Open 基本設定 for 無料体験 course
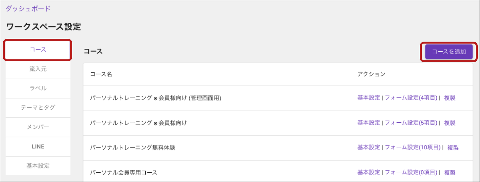This screenshot has width=480, height=182. (369, 147)
